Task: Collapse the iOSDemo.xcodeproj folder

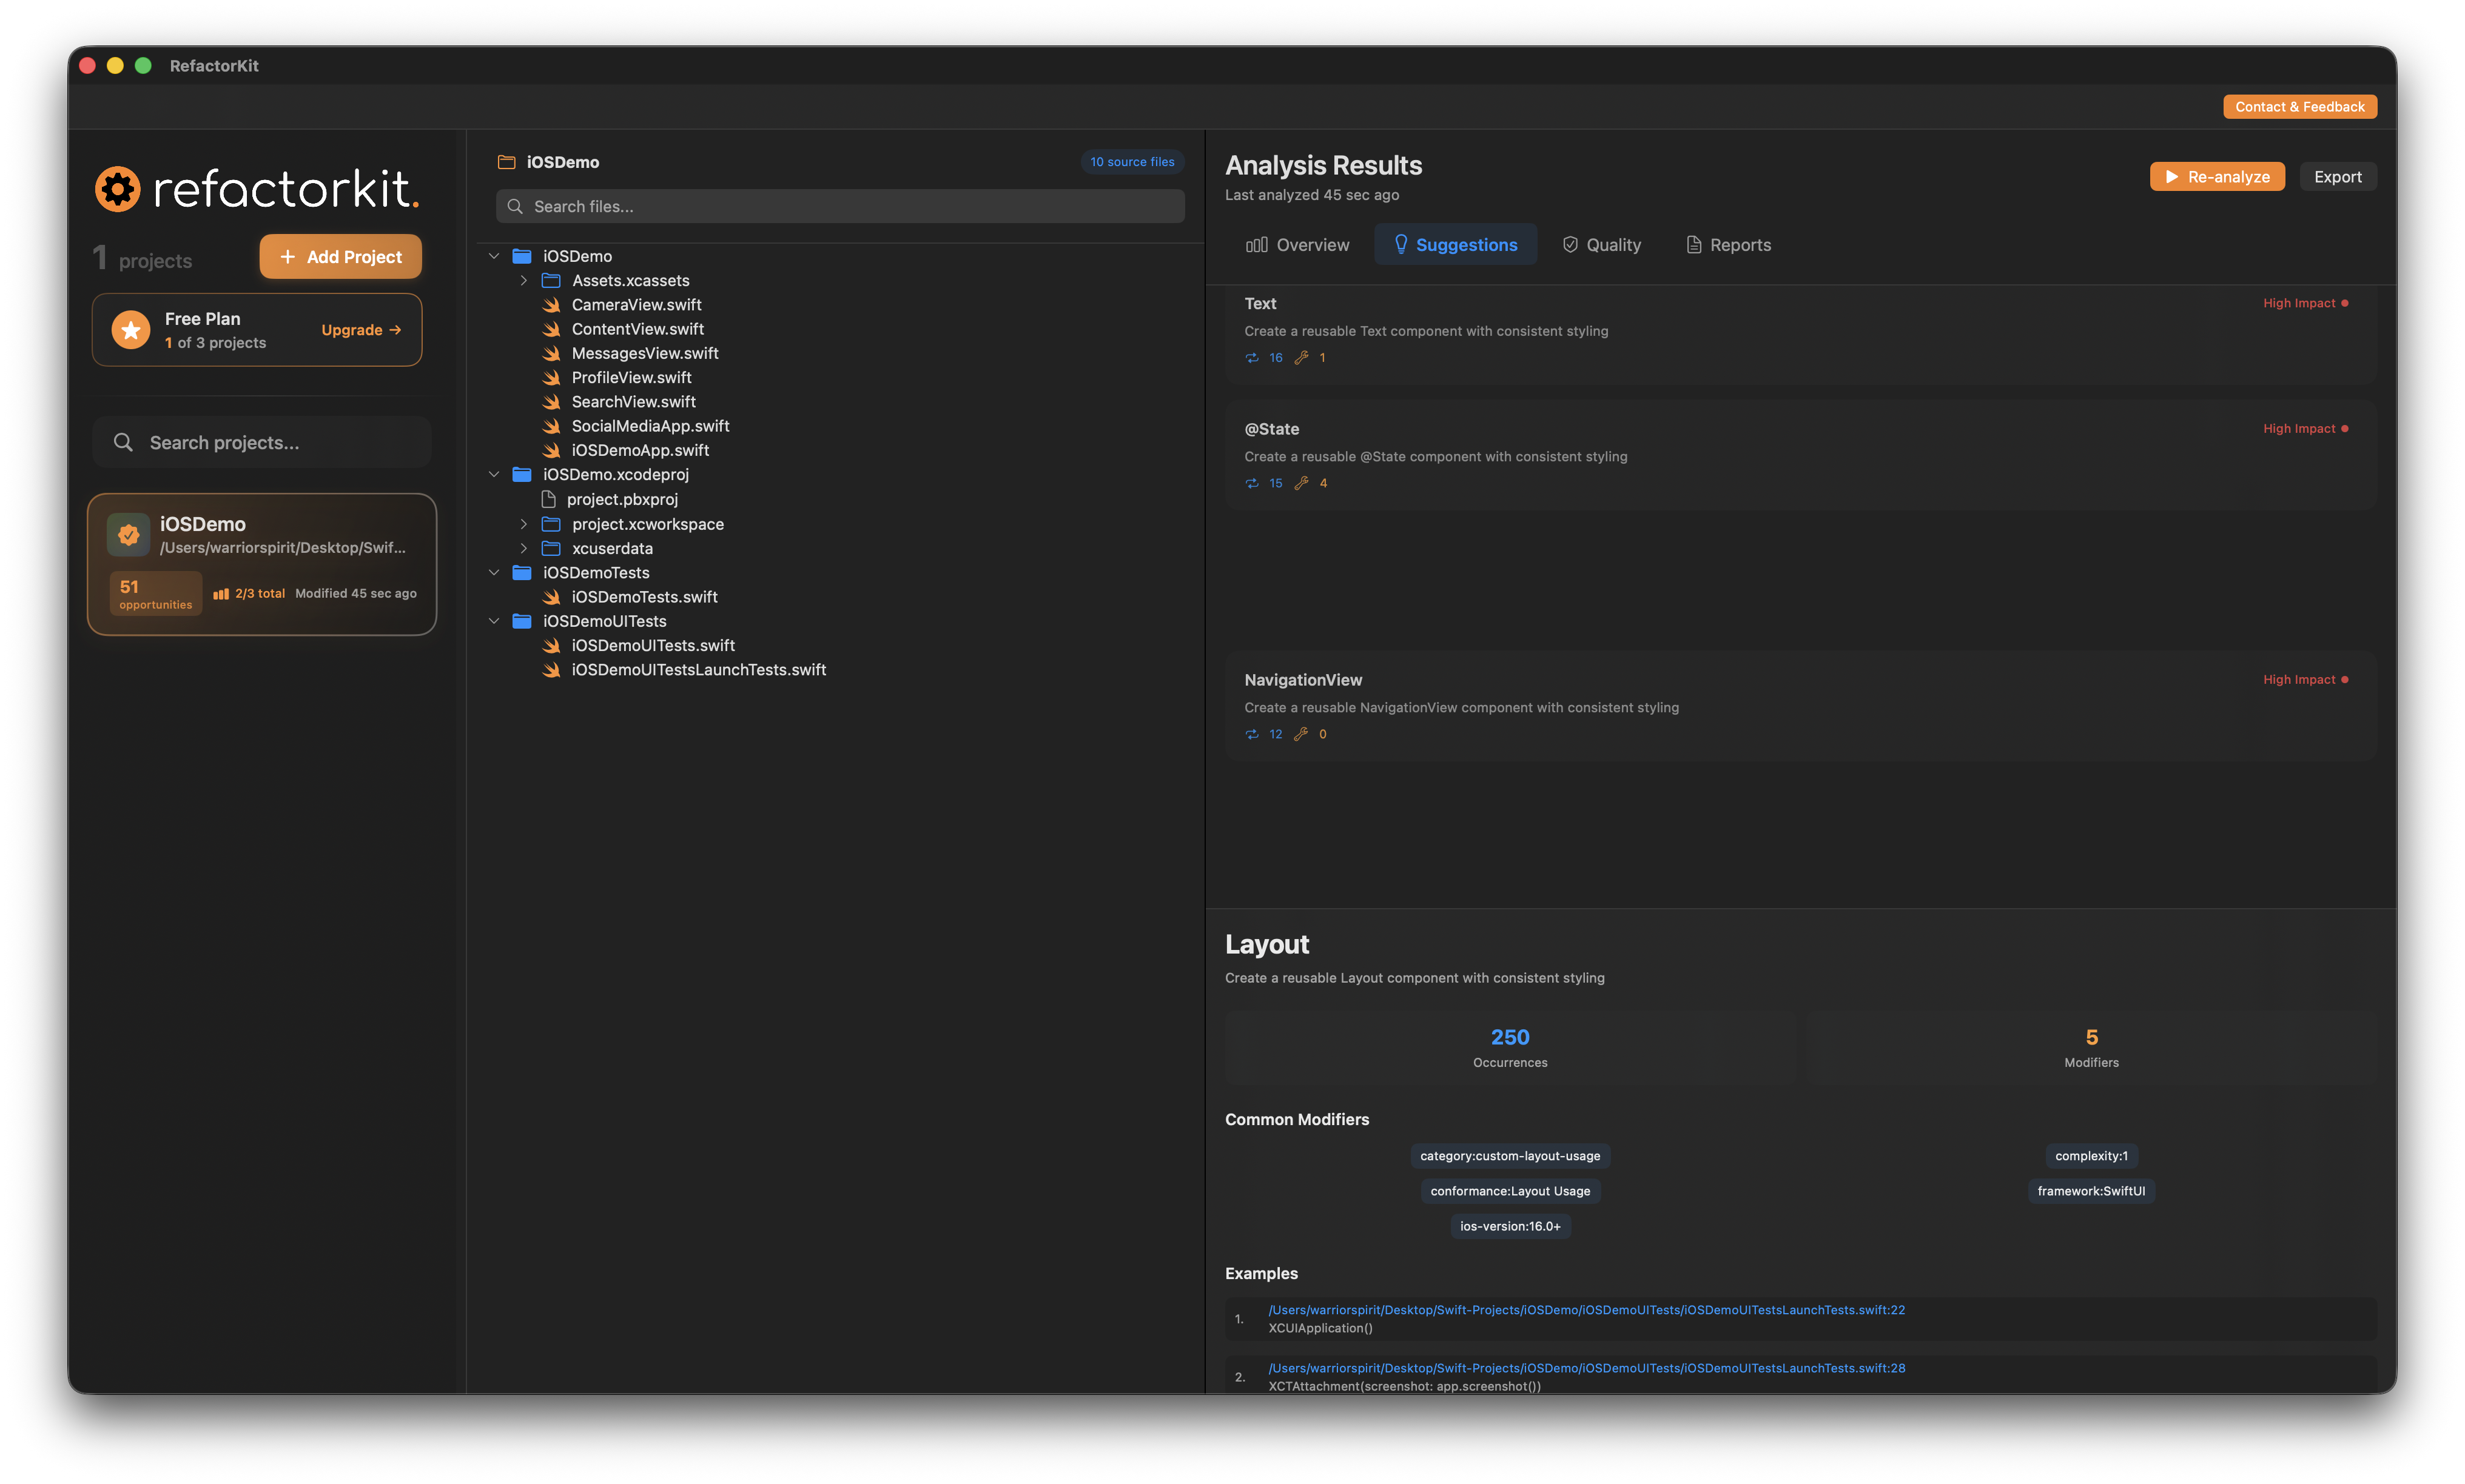Action: tap(494, 475)
